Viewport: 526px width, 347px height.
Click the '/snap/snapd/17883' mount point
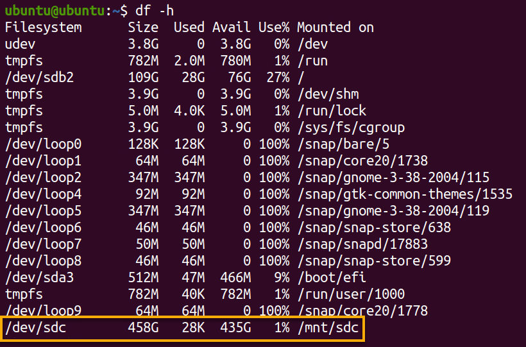click(362, 244)
